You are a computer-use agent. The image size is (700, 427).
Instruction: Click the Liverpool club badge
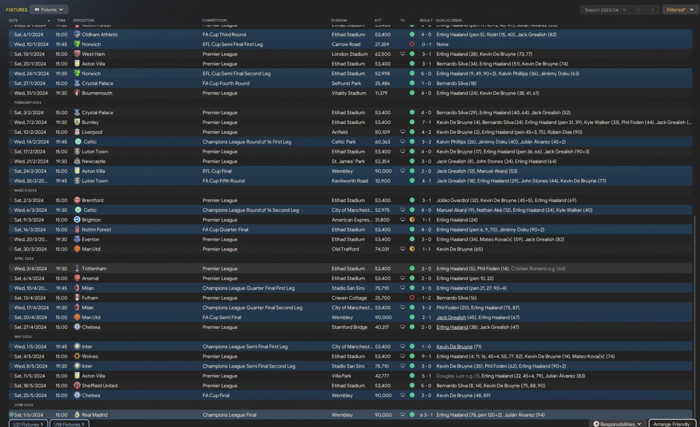click(x=77, y=132)
